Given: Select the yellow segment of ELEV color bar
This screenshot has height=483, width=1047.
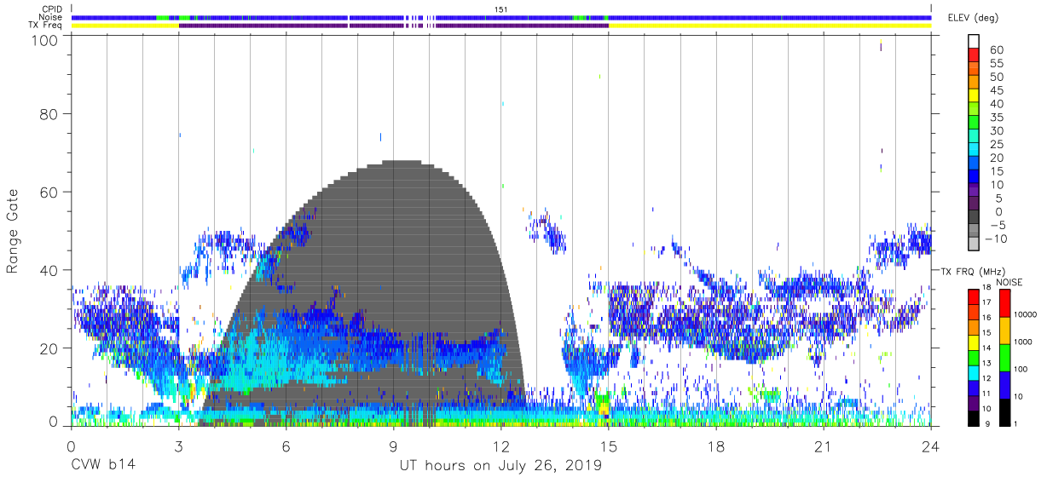Looking at the screenshot, I should pos(973,96).
